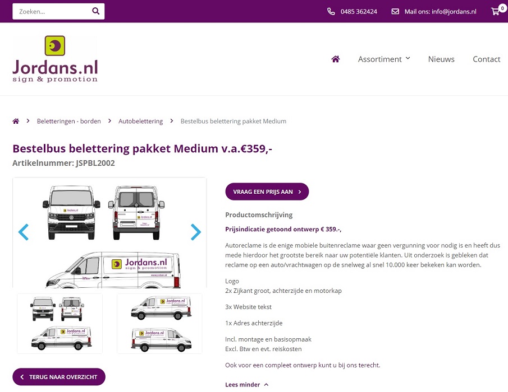Open Autobelettering breadcrumb link
Viewport: 508px width, 392px height.
tap(140, 121)
